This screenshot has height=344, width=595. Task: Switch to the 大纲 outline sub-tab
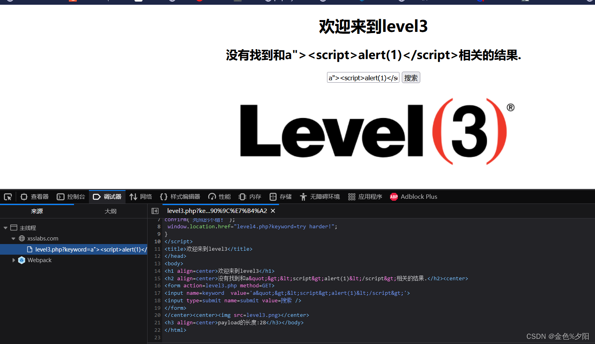click(111, 211)
